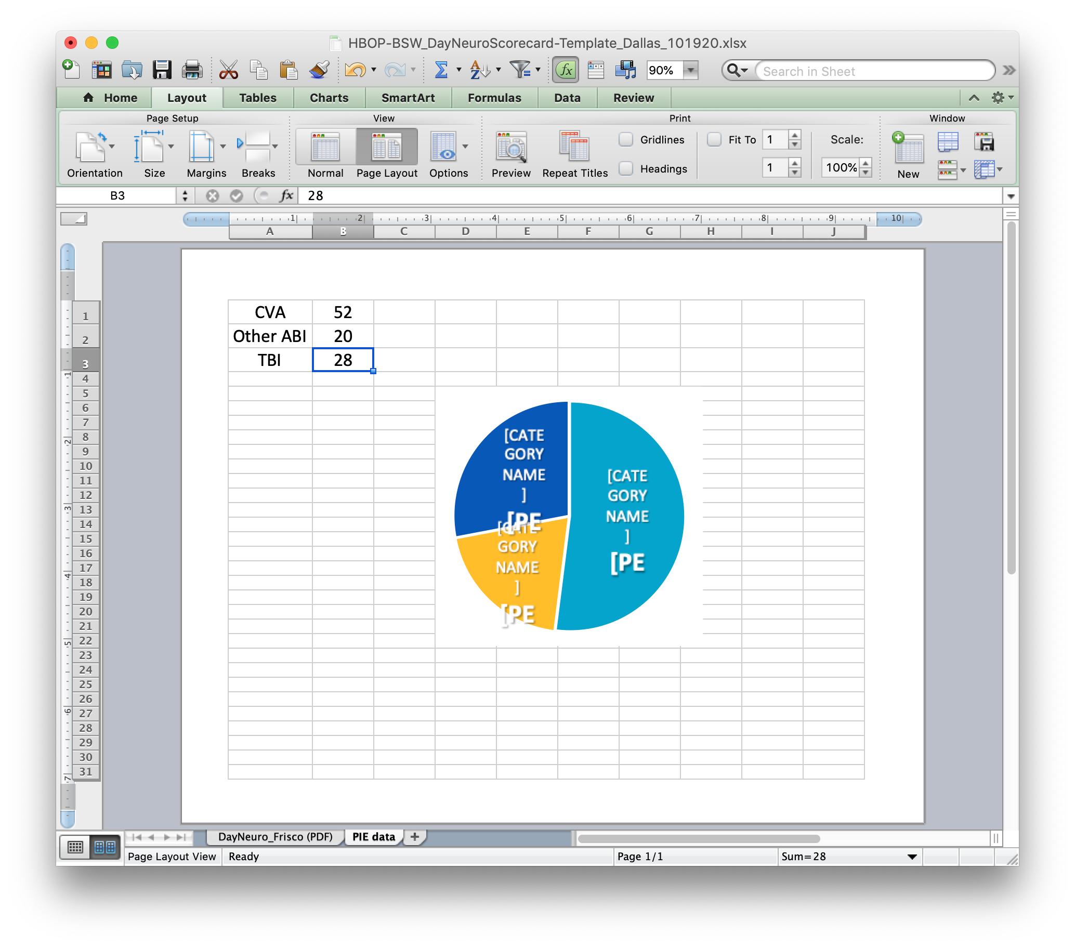This screenshot has width=1075, height=947.
Task: Open the Print Preview icon
Action: [x=510, y=147]
